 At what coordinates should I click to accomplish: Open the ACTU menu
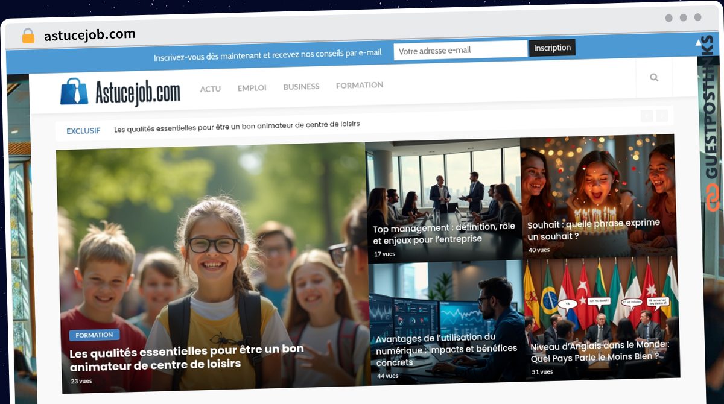click(211, 89)
